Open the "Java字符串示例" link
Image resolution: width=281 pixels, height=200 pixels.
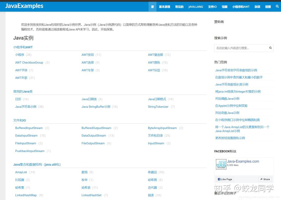click(x=25, y=107)
